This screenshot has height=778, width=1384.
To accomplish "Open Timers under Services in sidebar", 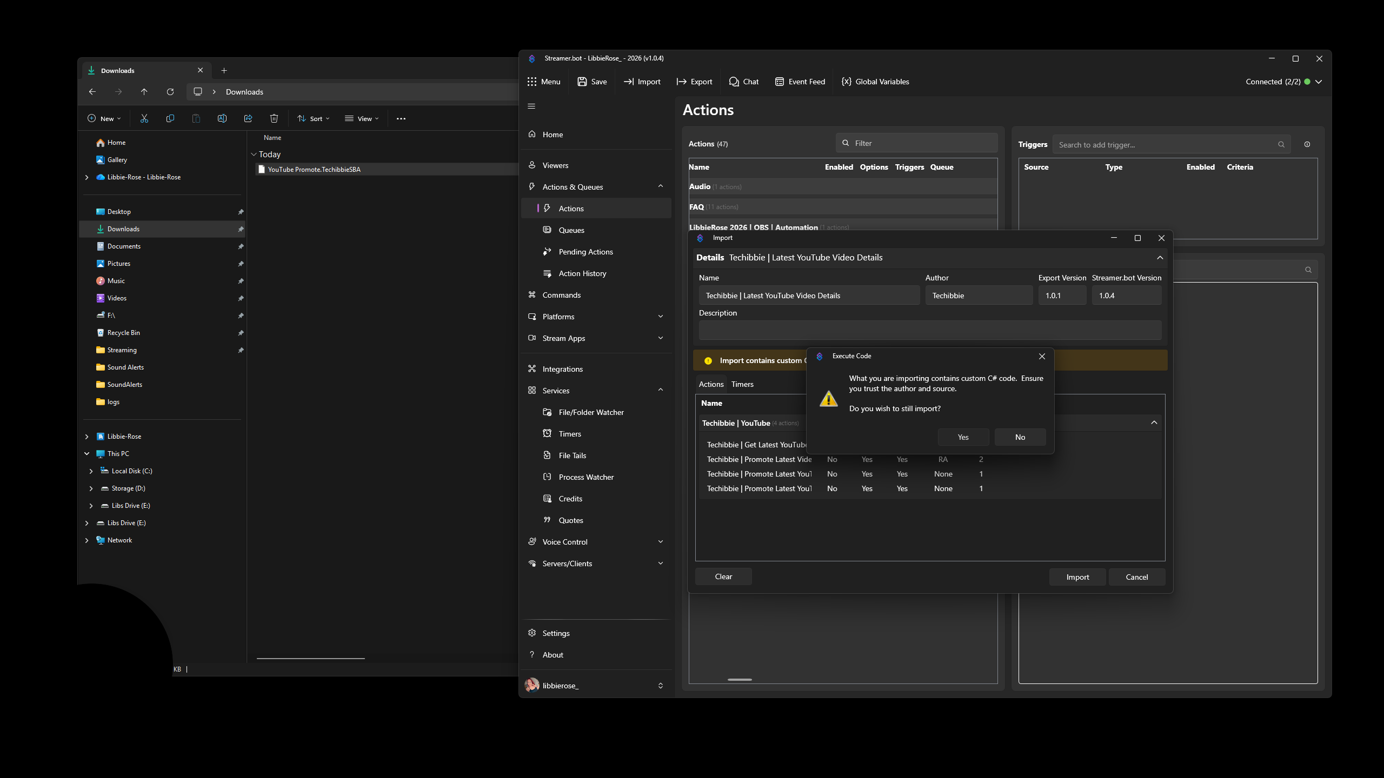I will point(596,434).
